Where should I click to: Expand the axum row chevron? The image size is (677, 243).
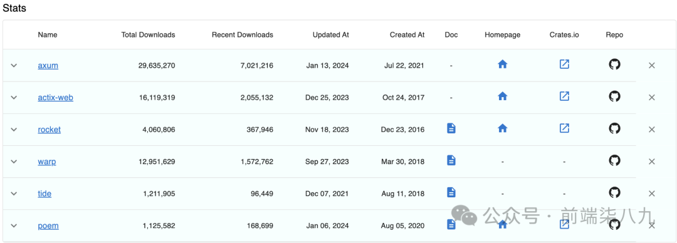(x=14, y=66)
